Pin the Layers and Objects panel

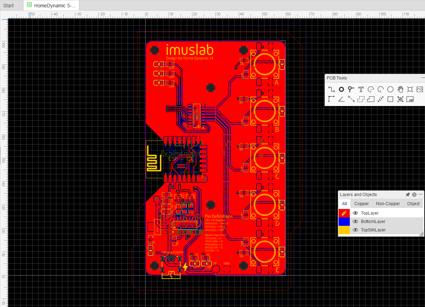(408, 194)
